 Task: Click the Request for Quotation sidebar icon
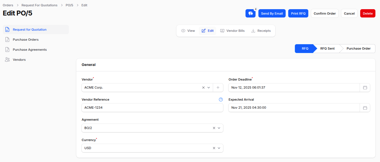tap(7, 30)
